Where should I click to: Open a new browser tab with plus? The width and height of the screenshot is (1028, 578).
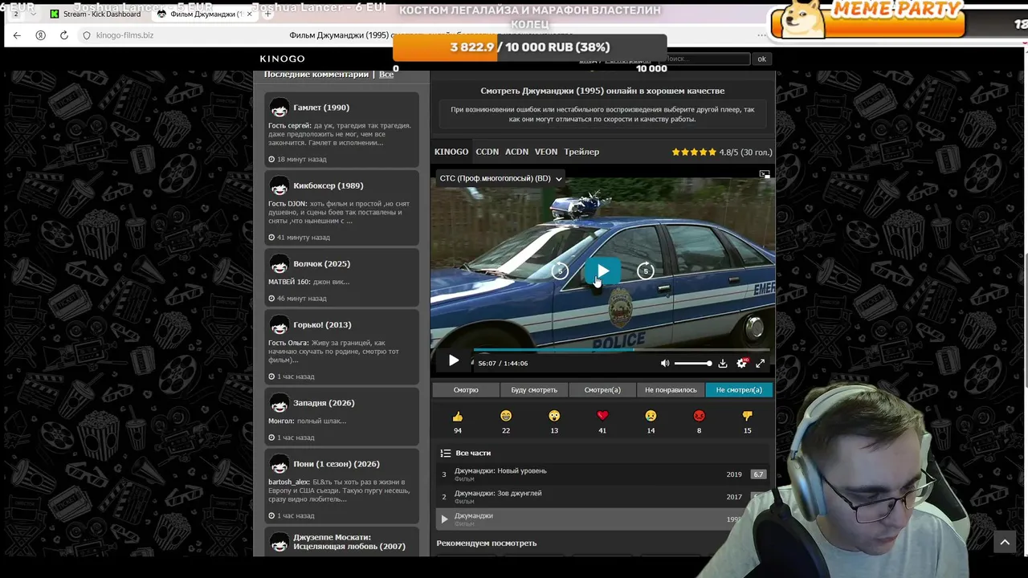[x=268, y=14]
